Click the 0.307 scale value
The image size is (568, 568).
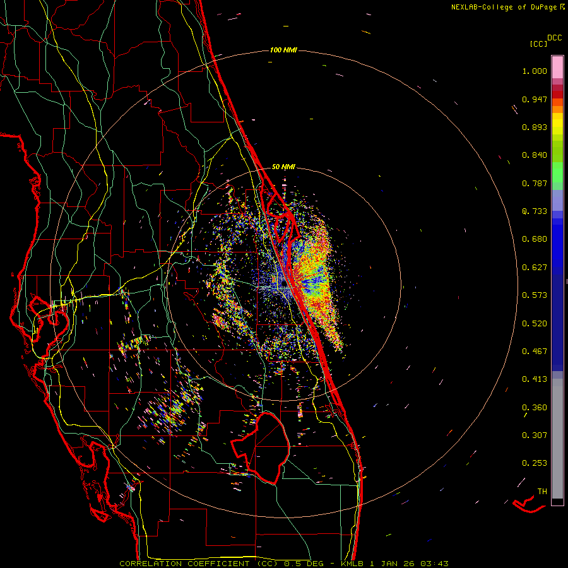tap(535, 435)
